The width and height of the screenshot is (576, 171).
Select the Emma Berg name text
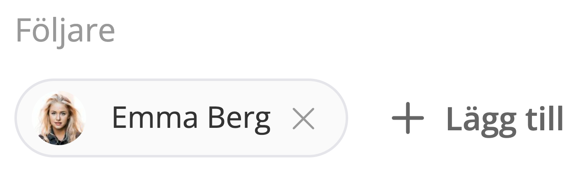pos(191,118)
